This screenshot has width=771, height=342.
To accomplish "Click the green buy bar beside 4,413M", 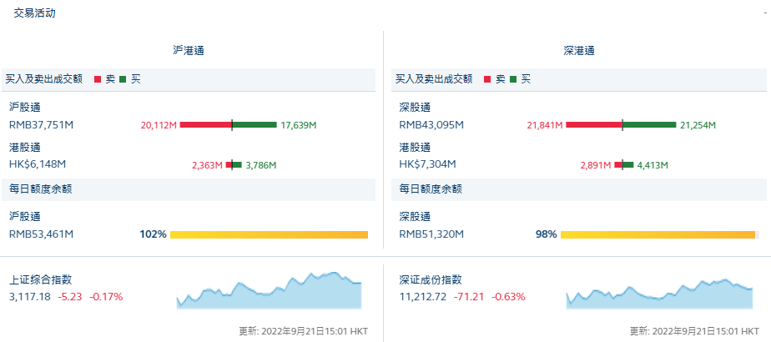I will coord(628,165).
